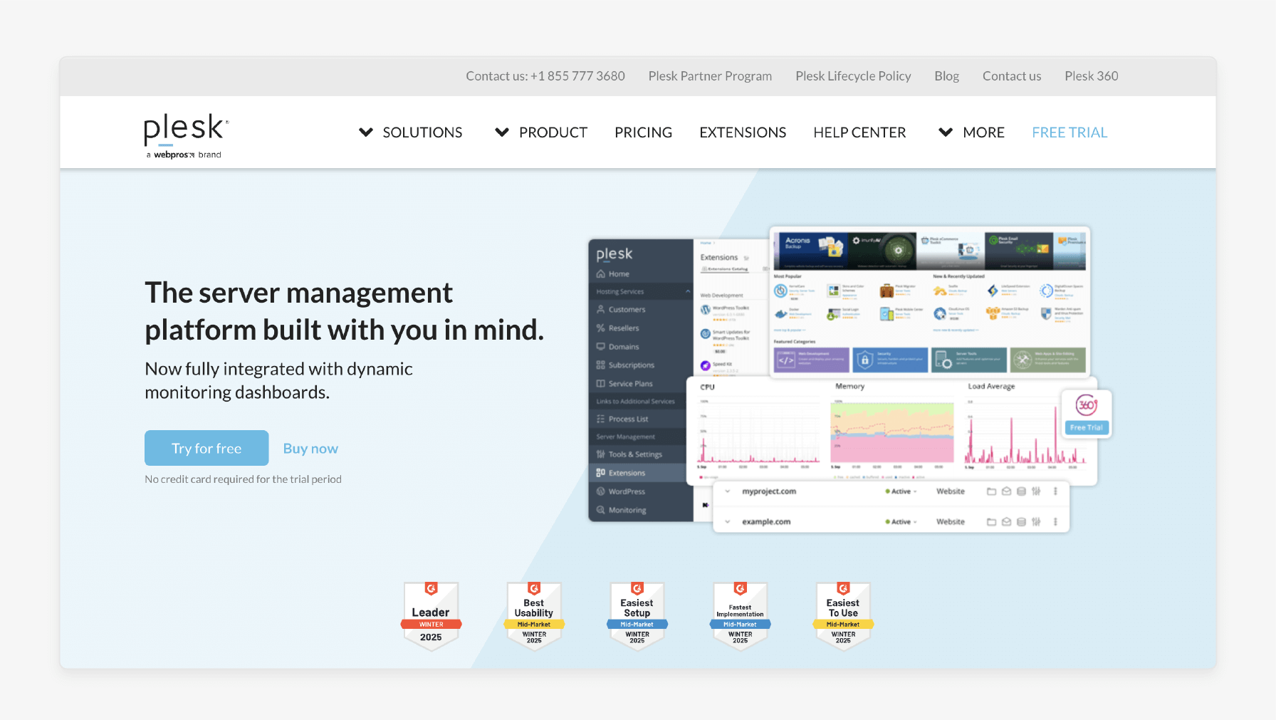
Task: Go to Domains in the dashboard sidebar
Action: tap(618, 347)
